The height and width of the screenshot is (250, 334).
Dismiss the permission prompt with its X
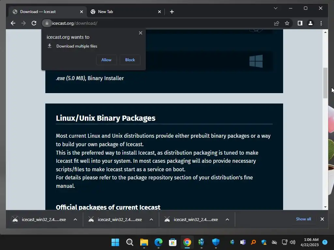[140, 33]
